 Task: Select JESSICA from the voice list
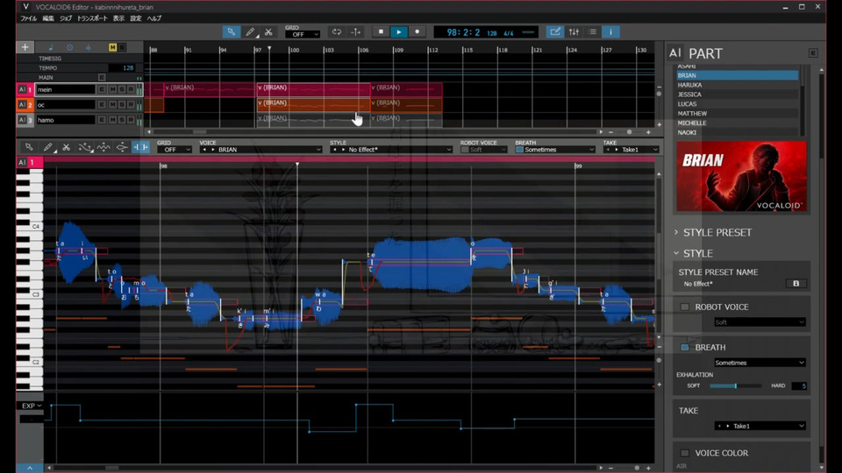click(689, 95)
